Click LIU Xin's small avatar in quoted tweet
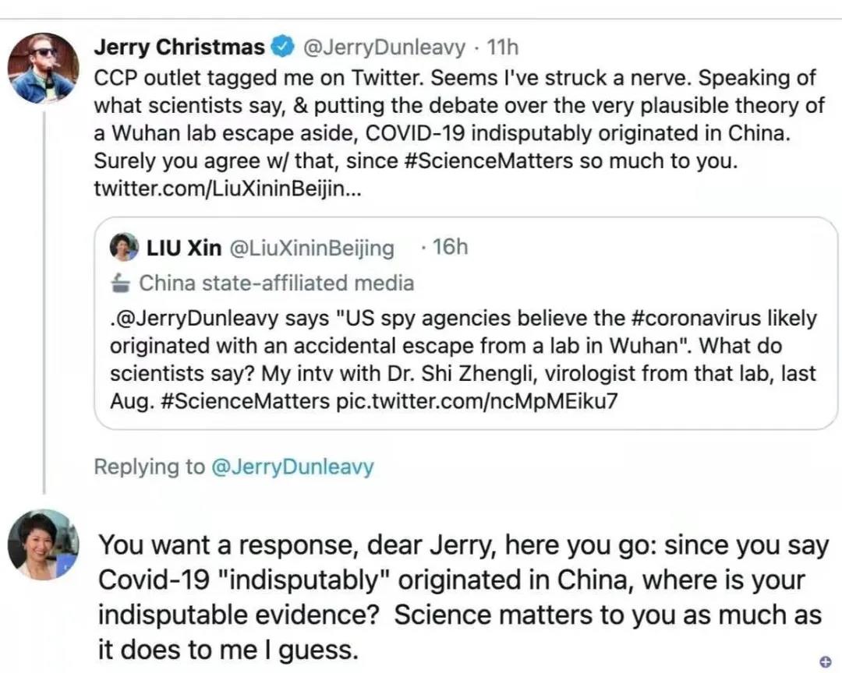The height and width of the screenshot is (673, 842). pyautogui.click(x=125, y=247)
